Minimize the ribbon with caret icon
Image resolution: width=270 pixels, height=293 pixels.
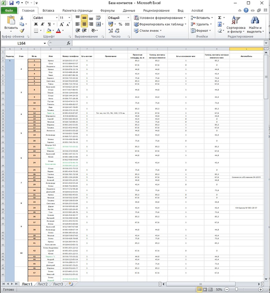[240, 10]
